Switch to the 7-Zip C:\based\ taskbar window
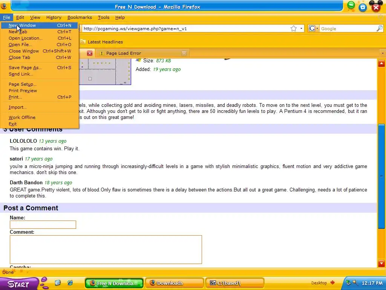This screenshot has width=386, height=290. click(234, 283)
